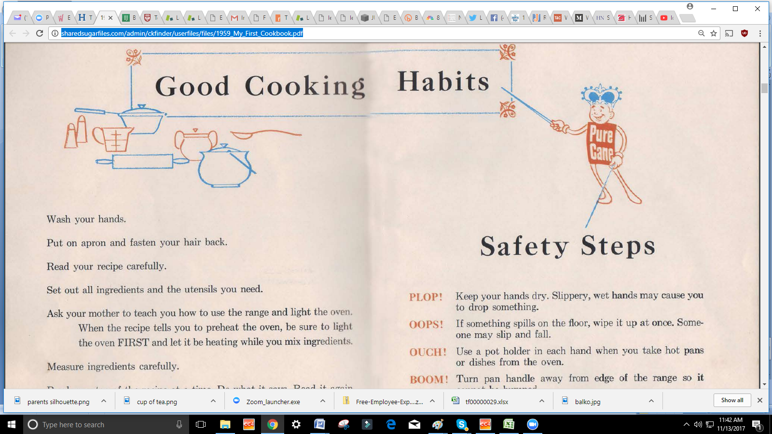Bookmark this page with the star icon
The height and width of the screenshot is (434, 772).
tap(714, 33)
